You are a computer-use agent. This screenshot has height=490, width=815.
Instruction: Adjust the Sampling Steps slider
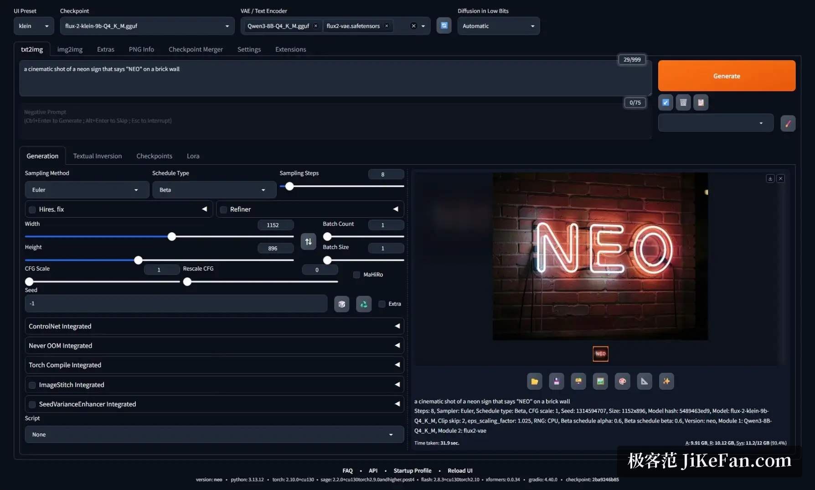[x=289, y=186]
